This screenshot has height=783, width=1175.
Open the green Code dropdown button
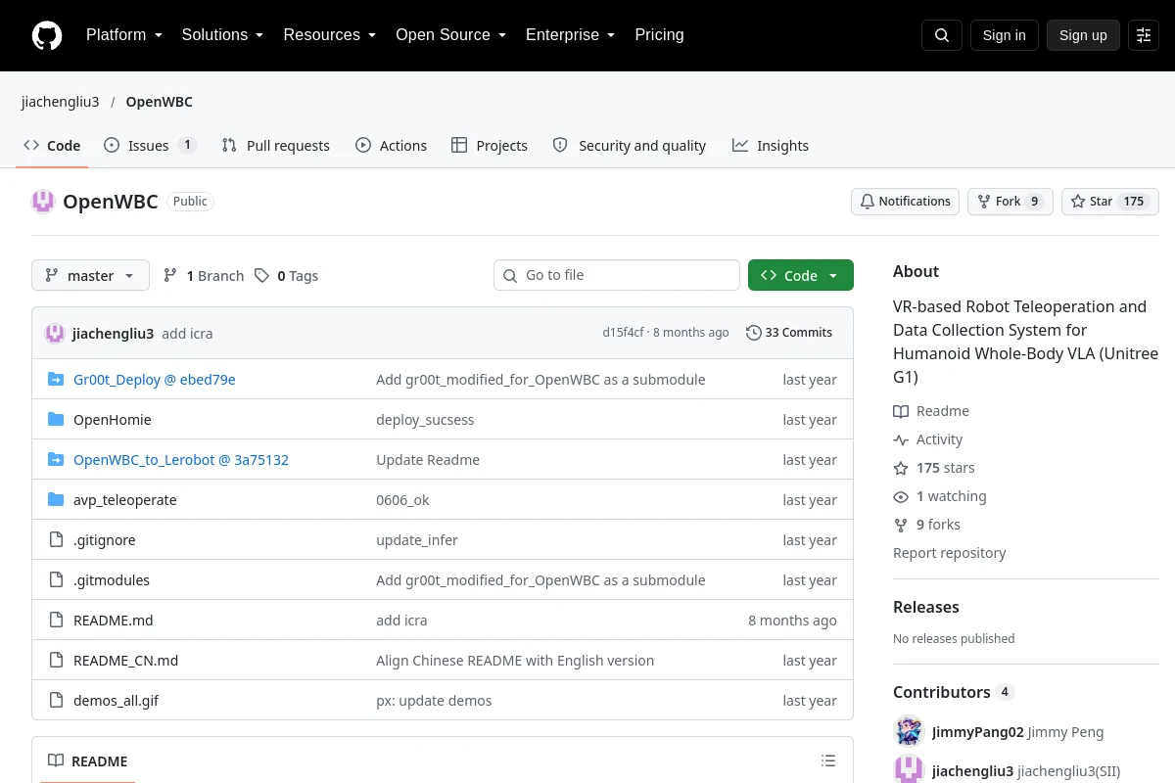click(801, 276)
